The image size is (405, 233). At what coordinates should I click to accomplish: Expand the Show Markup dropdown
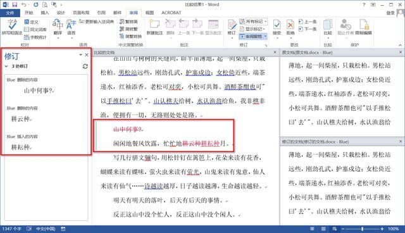pos(252,29)
